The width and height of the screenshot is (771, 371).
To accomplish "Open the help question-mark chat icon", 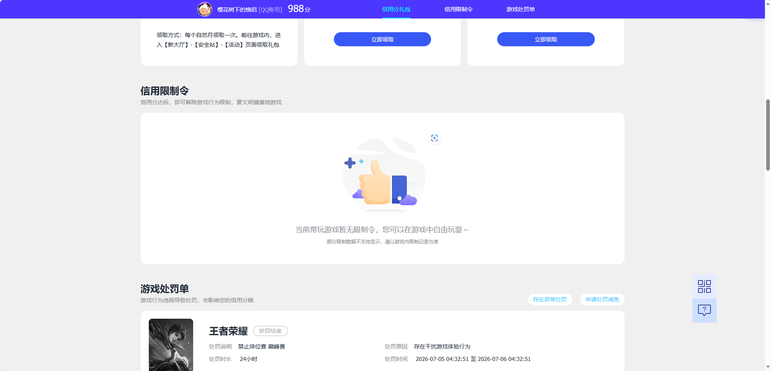I will coord(704,310).
